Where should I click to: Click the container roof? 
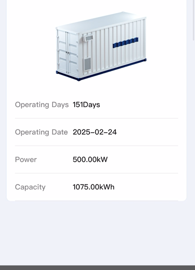coord(101,22)
